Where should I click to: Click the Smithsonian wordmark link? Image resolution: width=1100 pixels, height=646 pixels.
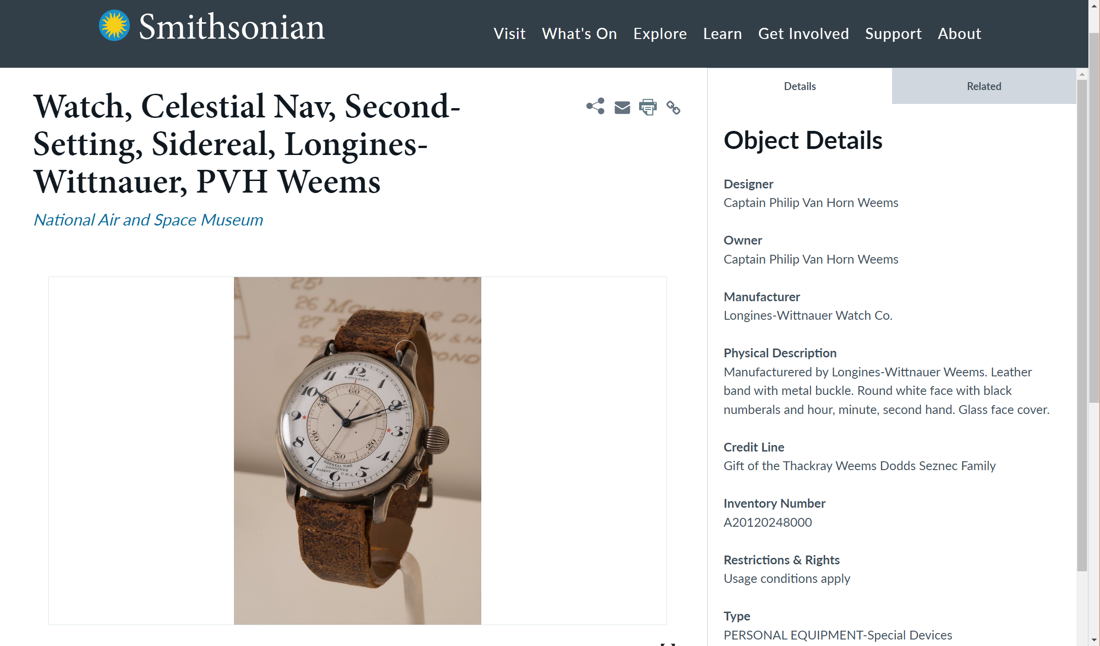click(232, 27)
